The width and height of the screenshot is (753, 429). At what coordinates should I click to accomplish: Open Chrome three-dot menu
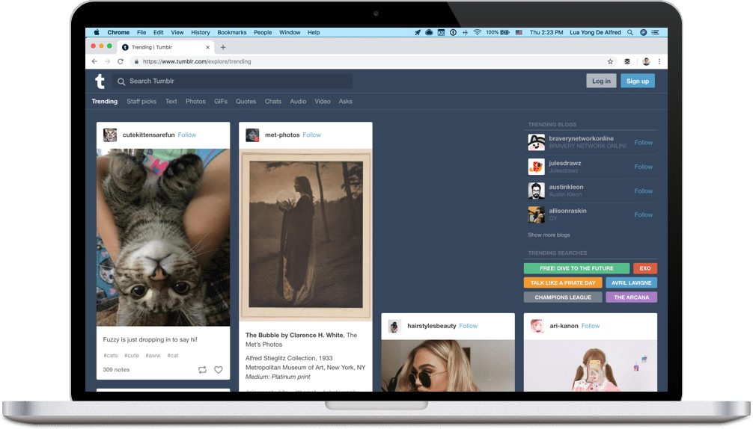coord(659,61)
